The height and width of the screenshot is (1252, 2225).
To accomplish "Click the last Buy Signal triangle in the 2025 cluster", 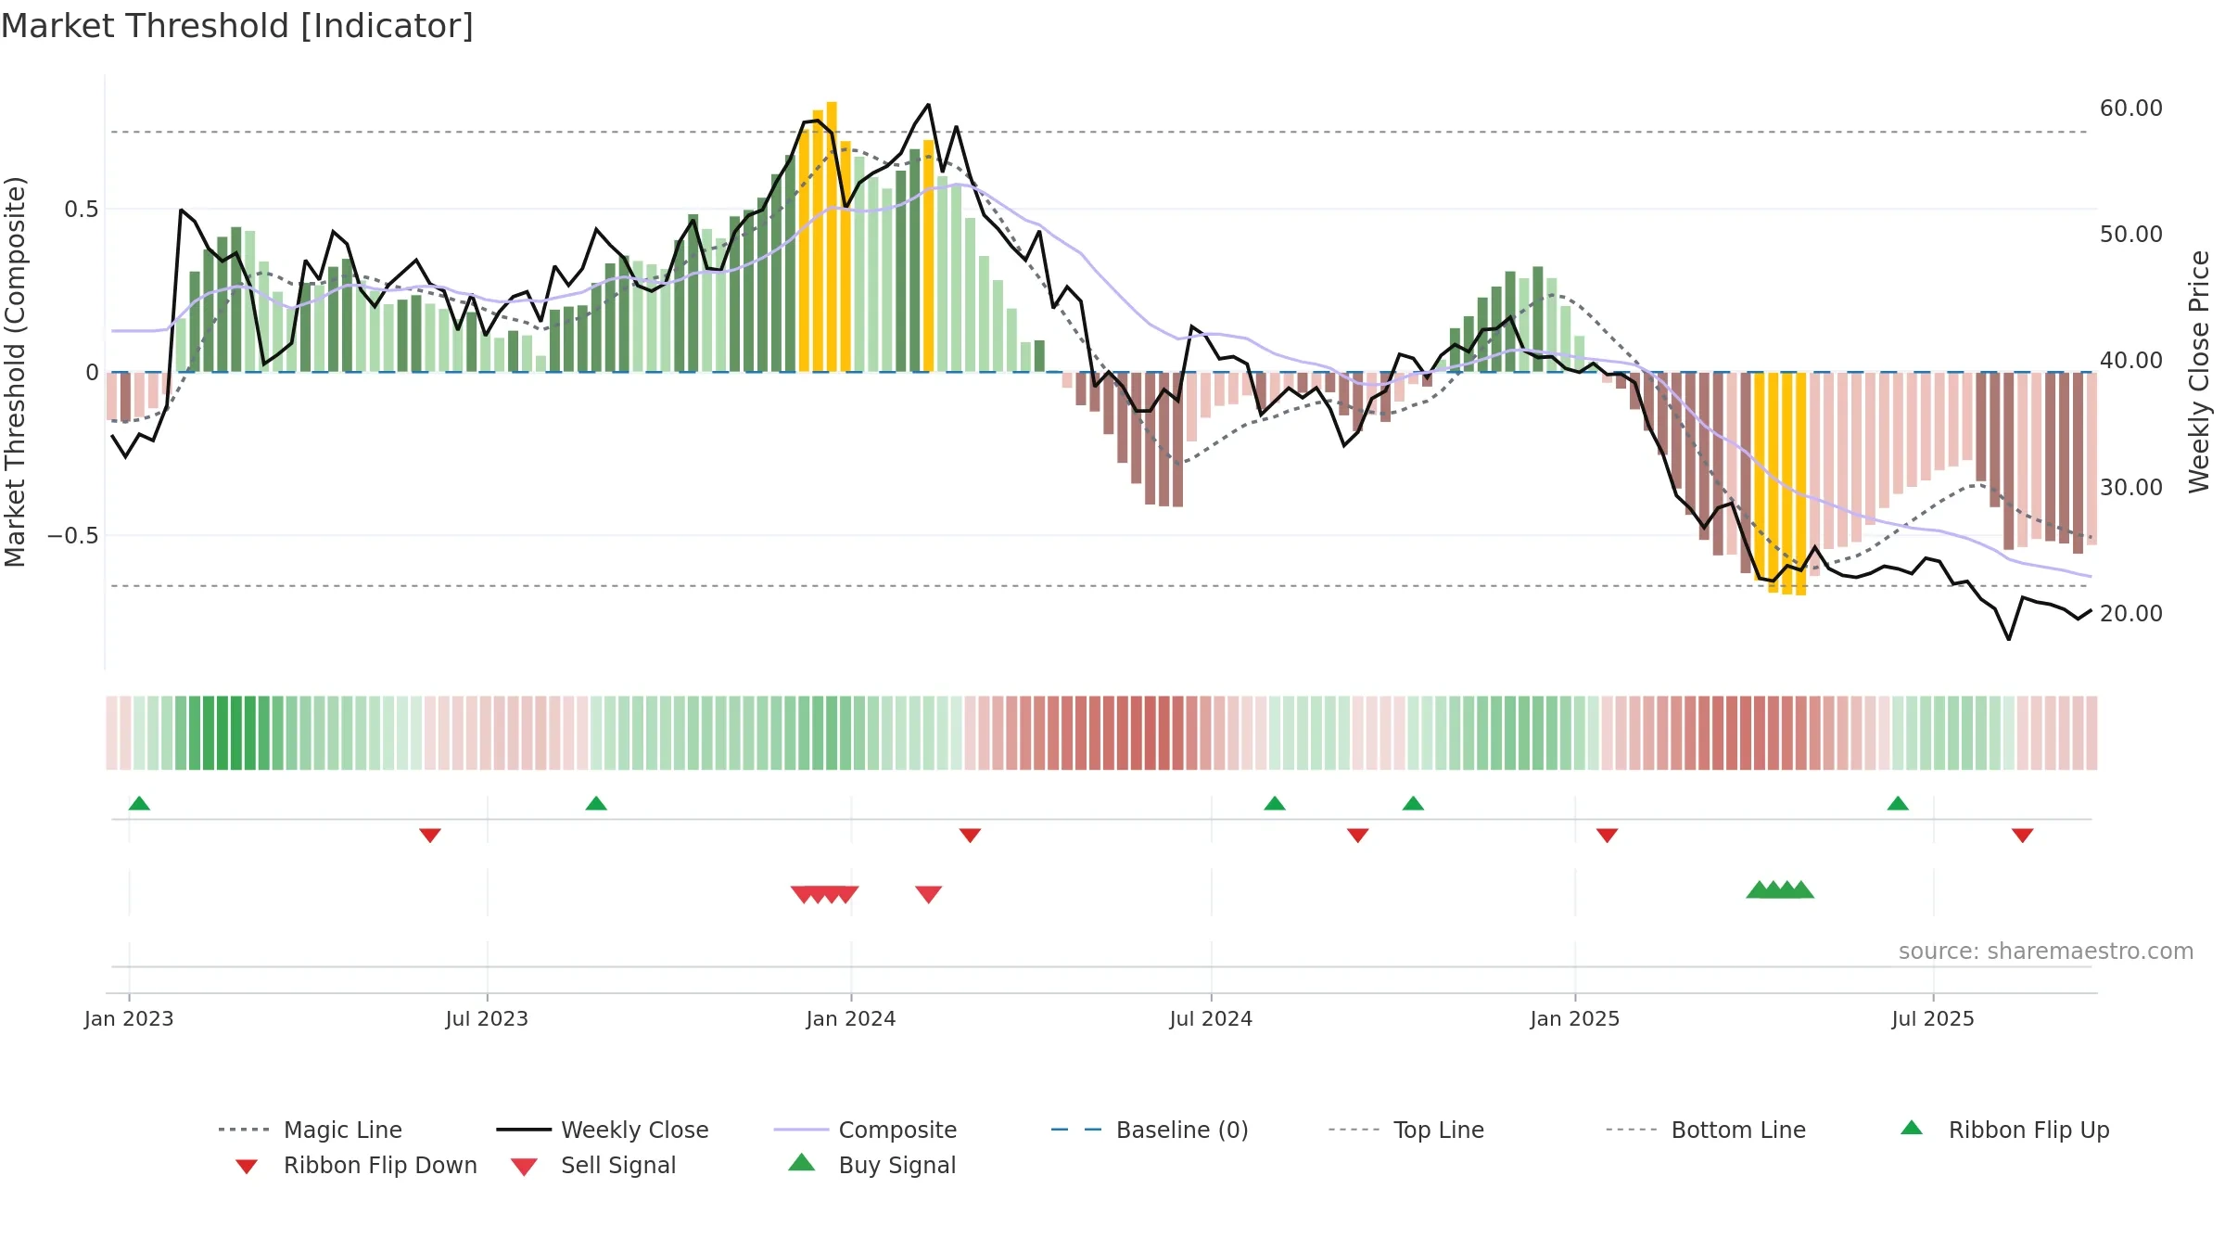I will (1801, 889).
